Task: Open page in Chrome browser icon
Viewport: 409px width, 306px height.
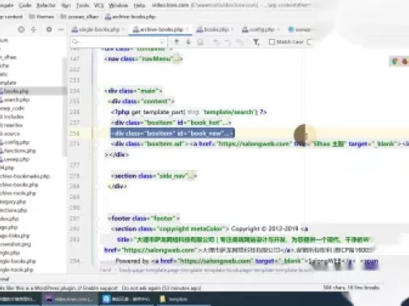Action: (x=394, y=62)
